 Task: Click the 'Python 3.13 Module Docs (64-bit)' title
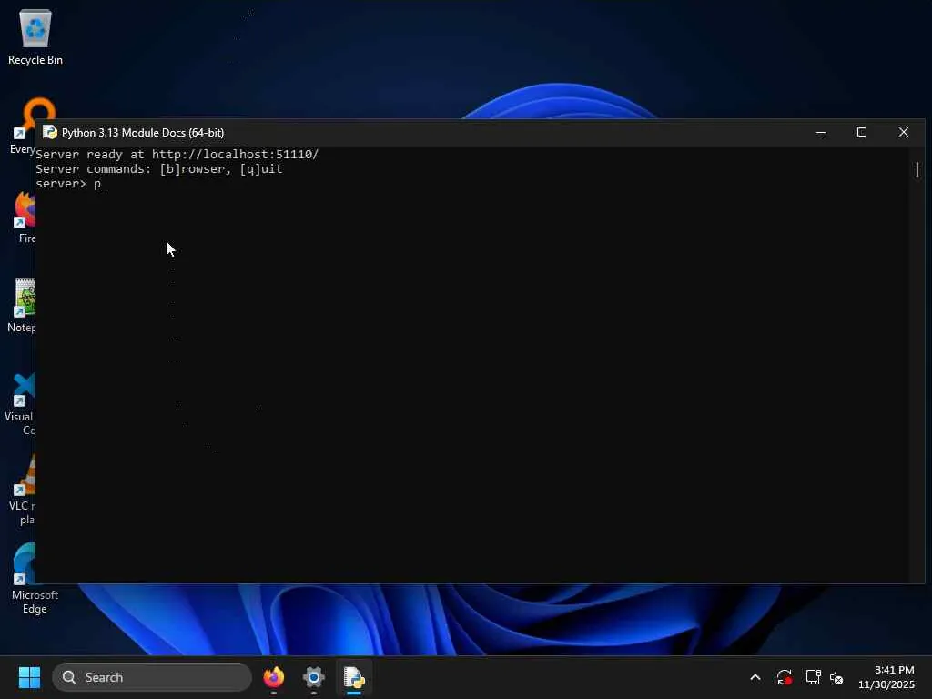pos(143,133)
